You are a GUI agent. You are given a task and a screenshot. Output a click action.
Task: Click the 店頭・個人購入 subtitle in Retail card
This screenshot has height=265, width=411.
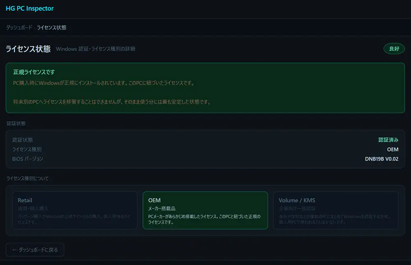tap(33, 209)
